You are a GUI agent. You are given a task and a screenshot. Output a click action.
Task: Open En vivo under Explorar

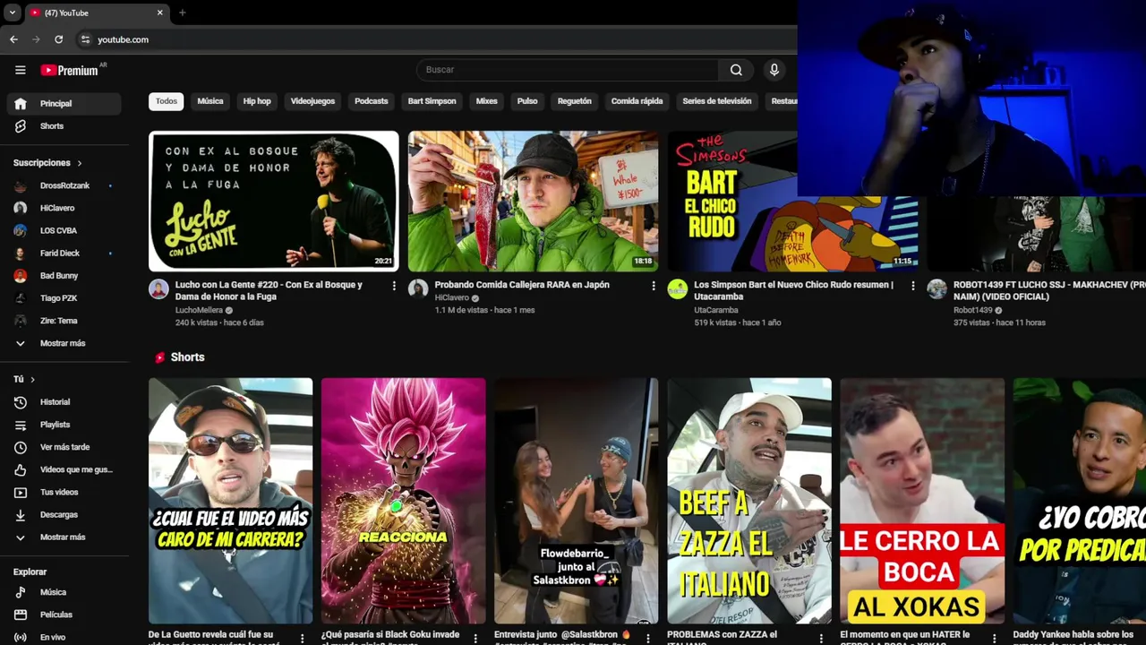tap(63, 637)
